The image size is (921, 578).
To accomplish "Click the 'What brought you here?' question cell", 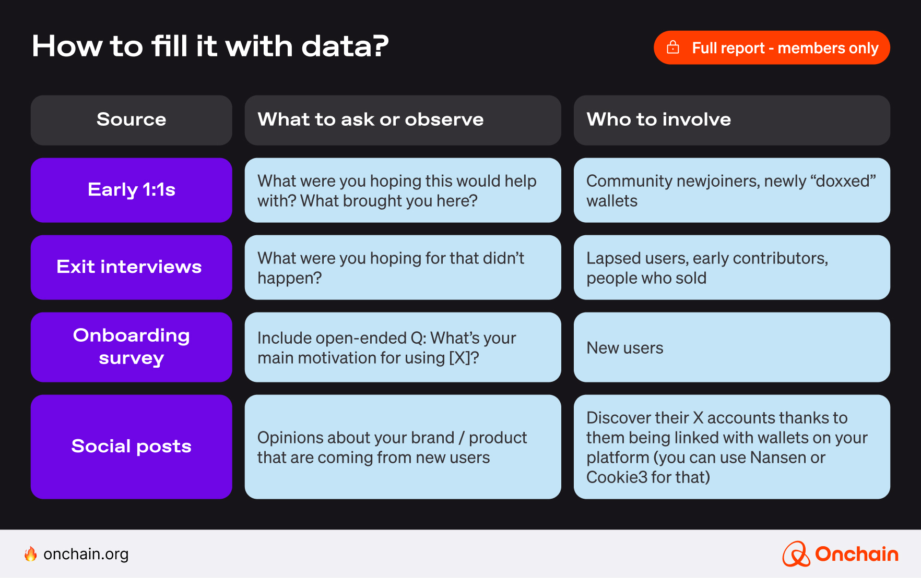I will pyautogui.click(x=403, y=190).
